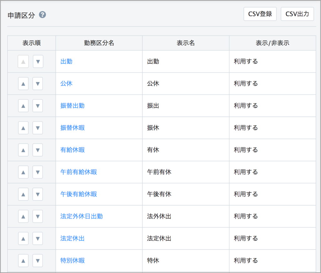Screen dimensions: 321x273
Task: Move 振替出勤 row down
Action: (x=38, y=106)
